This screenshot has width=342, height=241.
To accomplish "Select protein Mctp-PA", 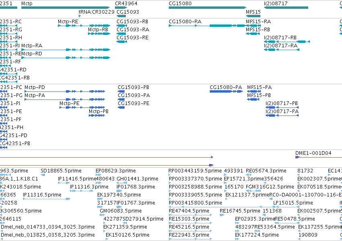I will point(35,95).
